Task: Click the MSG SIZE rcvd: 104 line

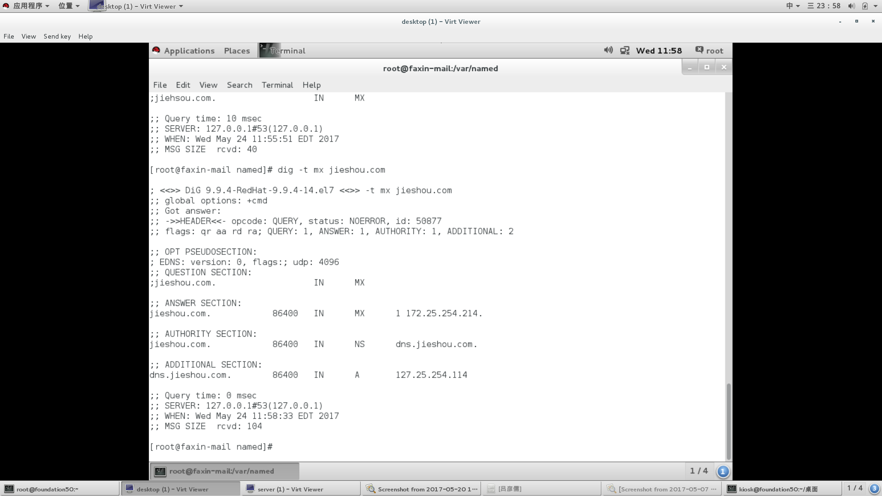Action: click(206, 427)
